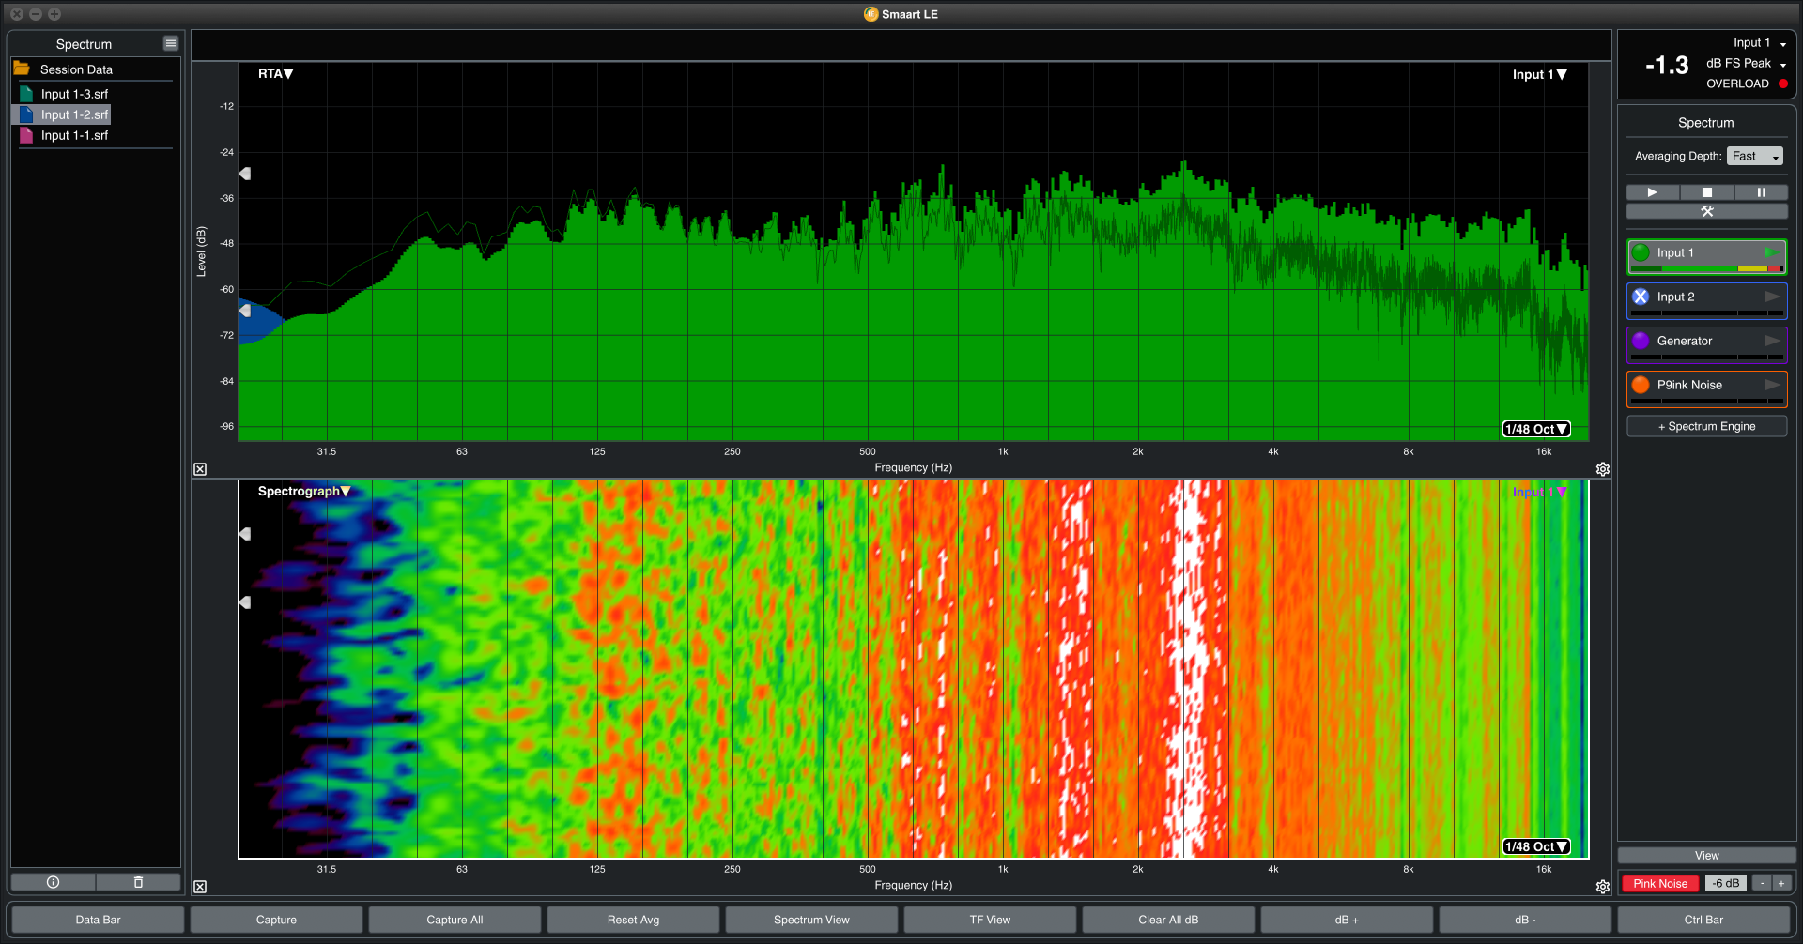Open Spectrograph plot settings gear
The image size is (1803, 944).
pos(1603,887)
